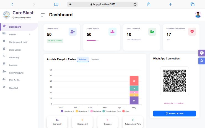Click Tuberkulosis teal bar segment 9

(x=134, y=88)
